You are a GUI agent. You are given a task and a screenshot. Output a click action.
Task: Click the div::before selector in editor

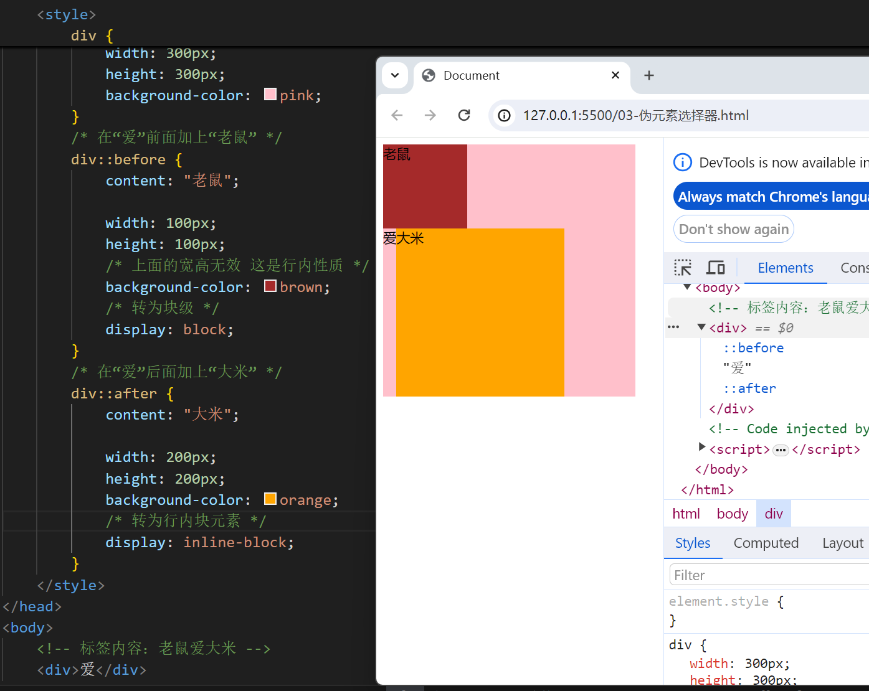pos(118,159)
